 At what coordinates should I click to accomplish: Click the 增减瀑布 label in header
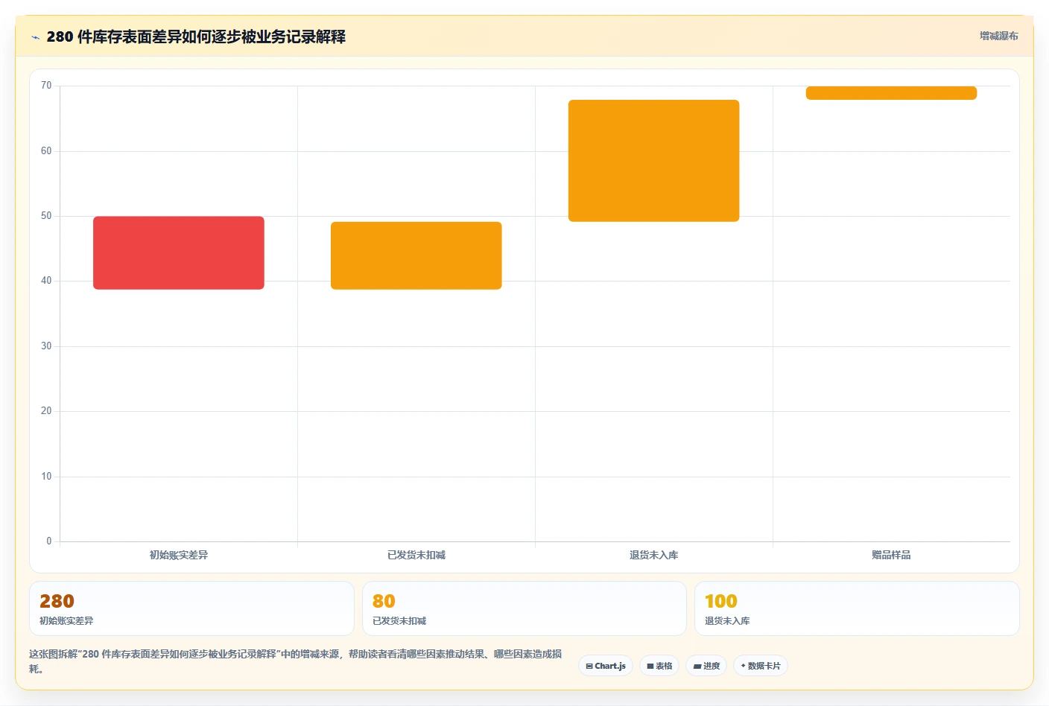pos(998,36)
